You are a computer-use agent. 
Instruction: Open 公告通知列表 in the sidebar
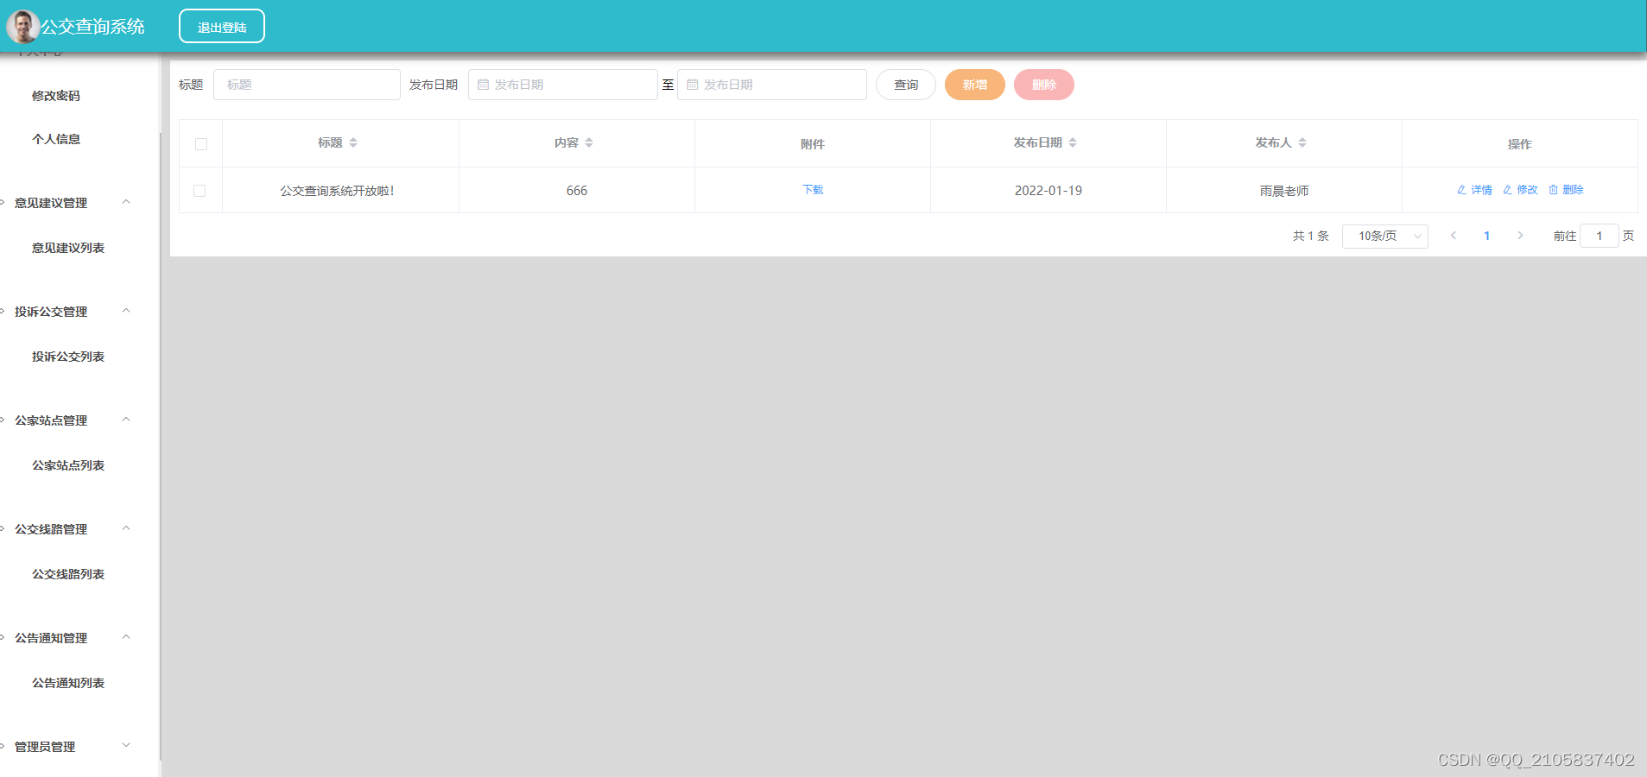pos(68,683)
